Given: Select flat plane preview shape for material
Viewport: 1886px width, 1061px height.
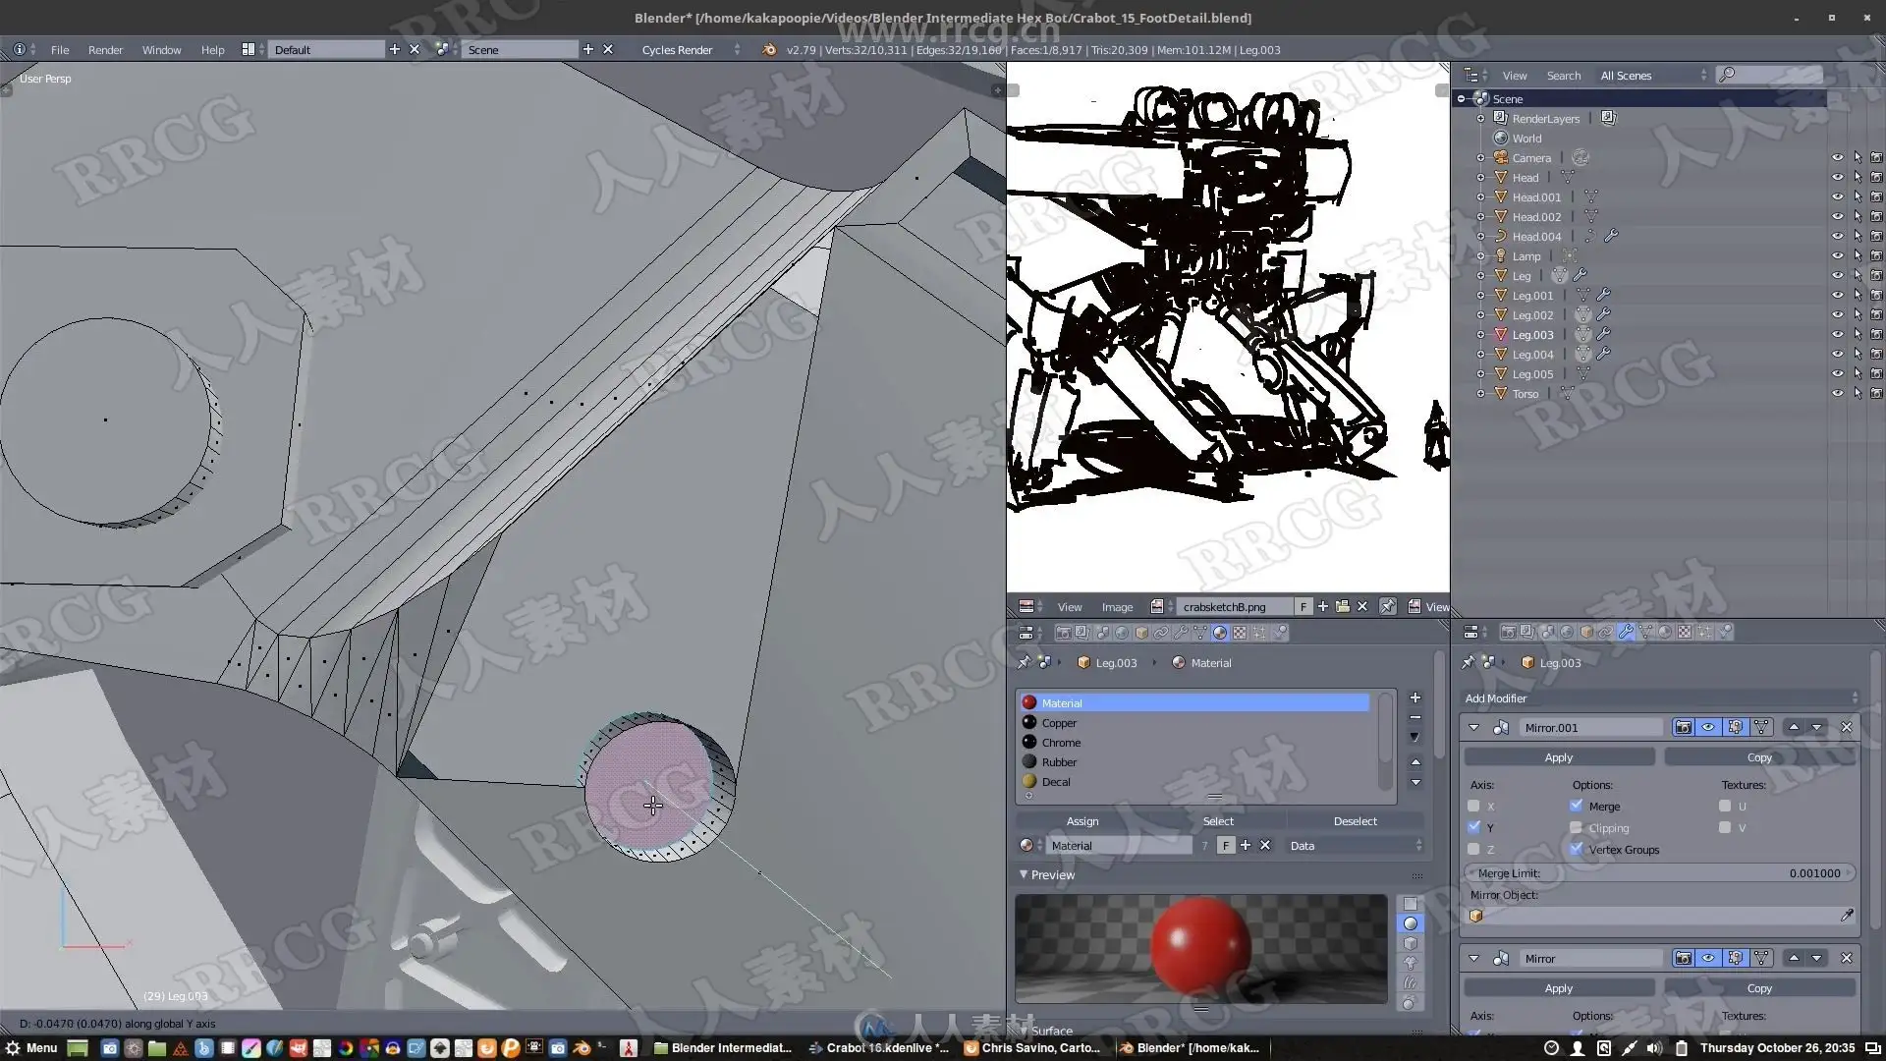Looking at the screenshot, I should coord(1411,904).
